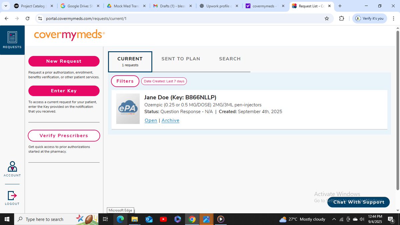Close the Project Catalog tab
This screenshot has height=225, width=400.
(51, 6)
